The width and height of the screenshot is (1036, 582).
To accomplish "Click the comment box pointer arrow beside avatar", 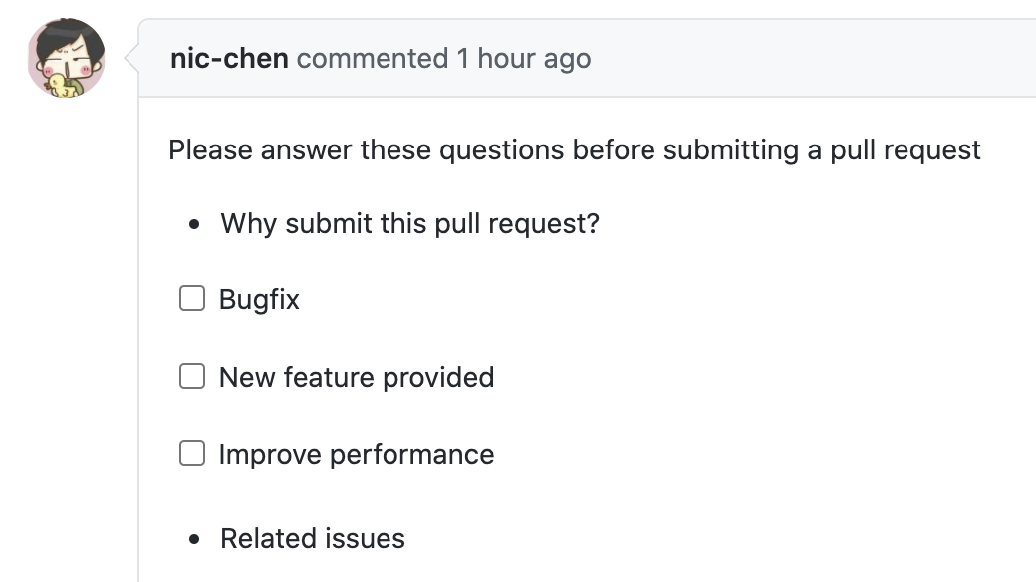I will [131, 58].
